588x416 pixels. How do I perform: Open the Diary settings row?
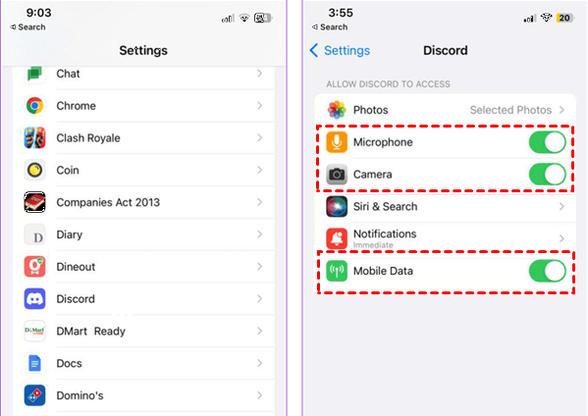143,234
